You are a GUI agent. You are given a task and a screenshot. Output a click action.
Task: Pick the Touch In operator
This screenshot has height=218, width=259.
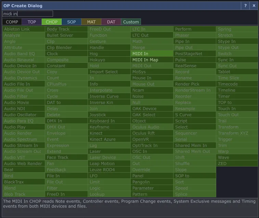point(237,109)
